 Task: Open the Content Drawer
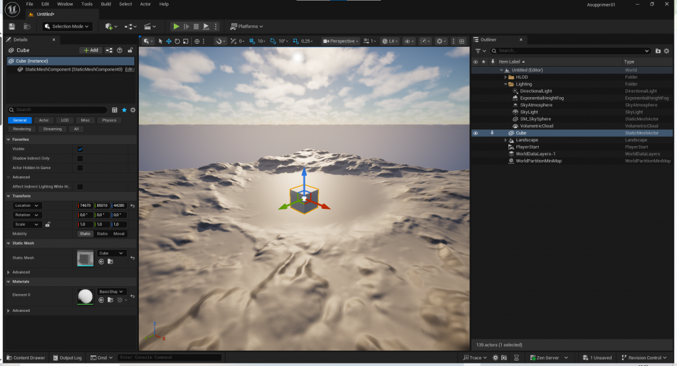pos(26,358)
